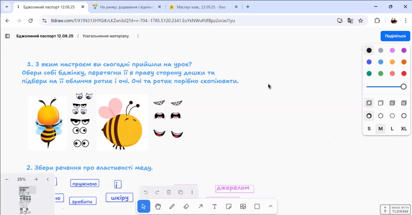
Task: Choose the sticky note tool
Action: (x=229, y=206)
